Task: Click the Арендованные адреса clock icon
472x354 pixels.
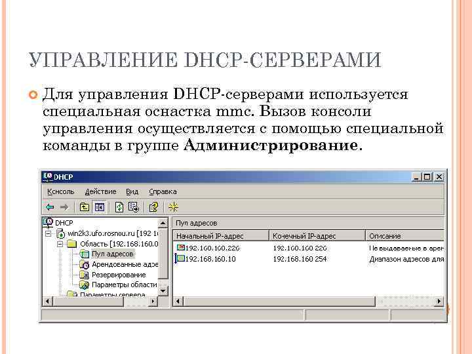Action: coord(85,265)
